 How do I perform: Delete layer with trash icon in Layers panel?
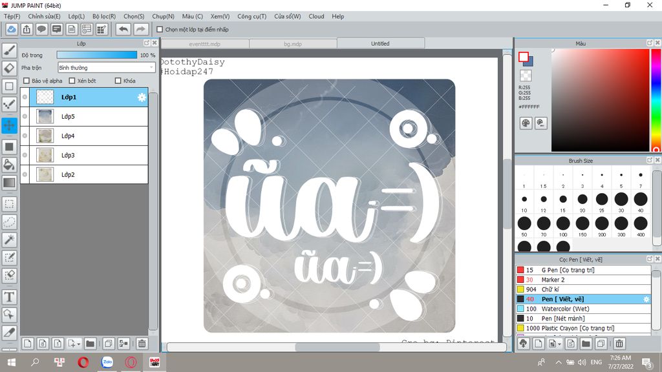pos(142,344)
